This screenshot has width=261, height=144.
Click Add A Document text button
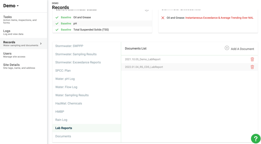[242, 49]
